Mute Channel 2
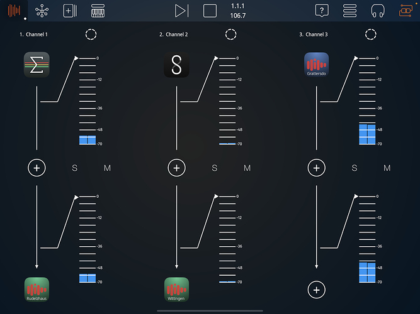Viewport: 420px width, 314px height. (247, 168)
